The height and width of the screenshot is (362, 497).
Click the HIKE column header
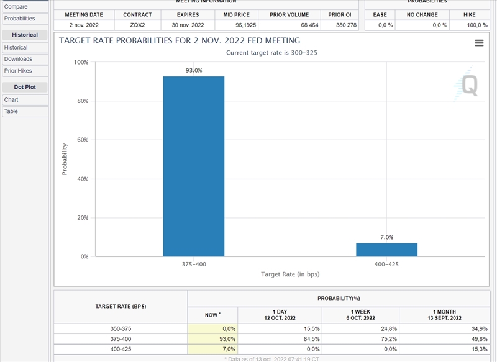[x=470, y=14]
